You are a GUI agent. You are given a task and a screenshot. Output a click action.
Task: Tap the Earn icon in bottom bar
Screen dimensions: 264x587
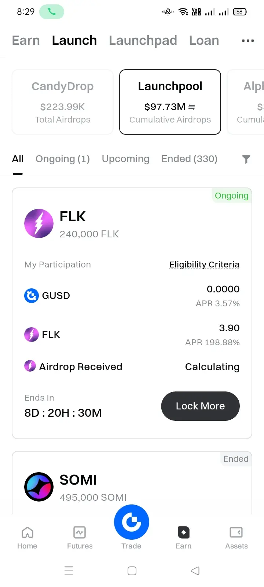click(183, 532)
